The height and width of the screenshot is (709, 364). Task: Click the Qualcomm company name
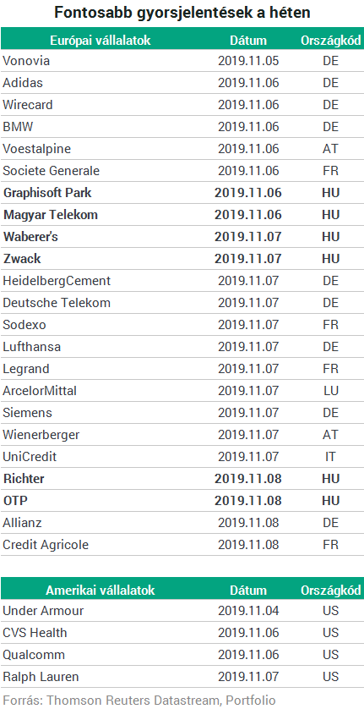pyautogui.click(x=34, y=655)
